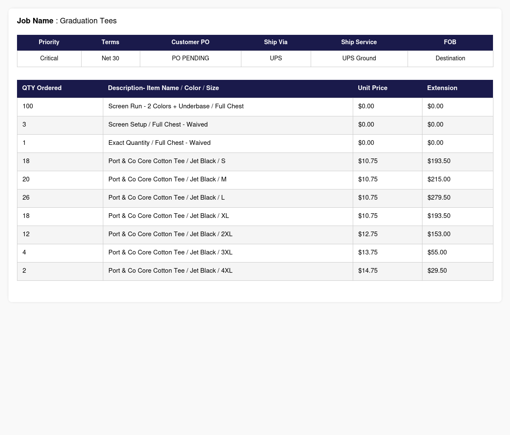The image size is (510, 435).
Task: Select the Terms column header
Action: click(110, 42)
